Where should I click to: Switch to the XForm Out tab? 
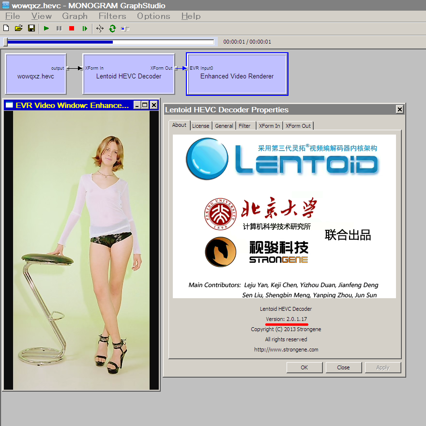[x=298, y=126]
